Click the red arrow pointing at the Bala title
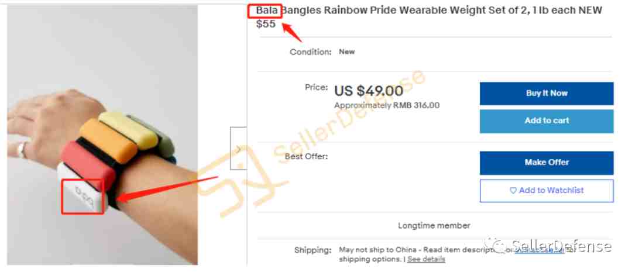Screen dimensions: 632x272 click(291, 32)
